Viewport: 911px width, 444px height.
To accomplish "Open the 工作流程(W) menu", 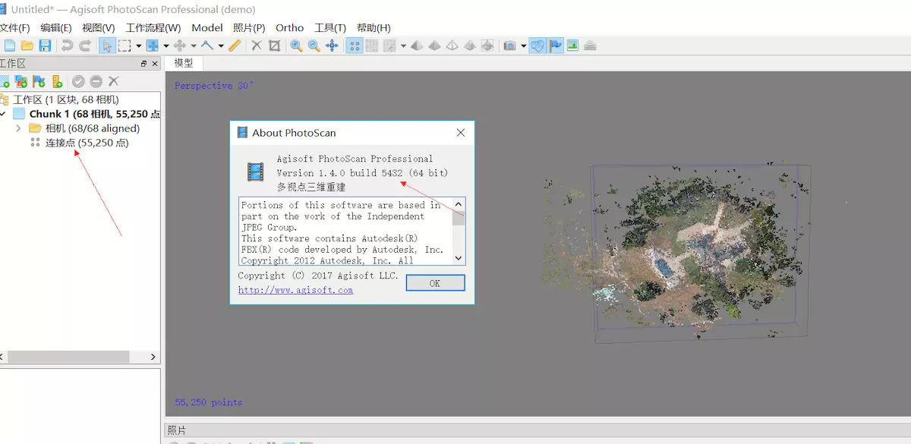I will (153, 28).
